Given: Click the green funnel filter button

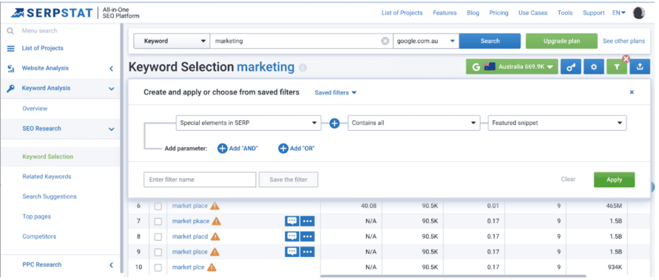Looking at the screenshot, I should tap(617, 67).
